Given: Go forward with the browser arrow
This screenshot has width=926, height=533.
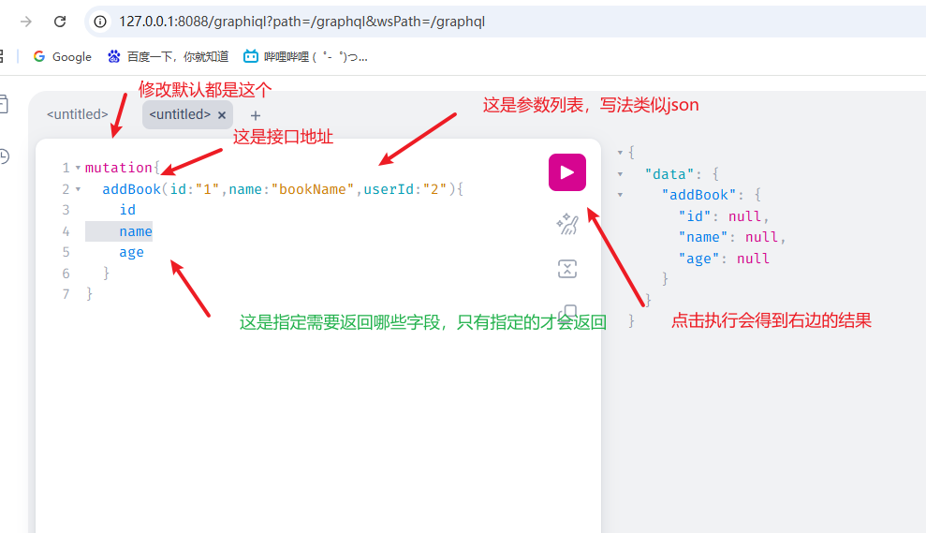Looking at the screenshot, I should tap(26, 22).
